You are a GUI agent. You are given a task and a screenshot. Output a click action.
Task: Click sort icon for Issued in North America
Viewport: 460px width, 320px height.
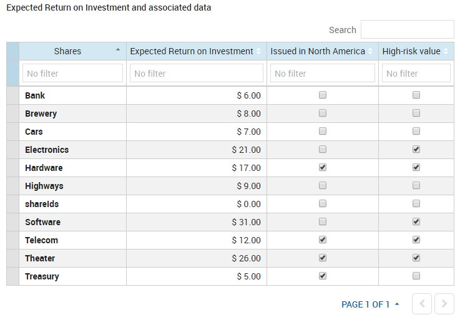[370, 51]
